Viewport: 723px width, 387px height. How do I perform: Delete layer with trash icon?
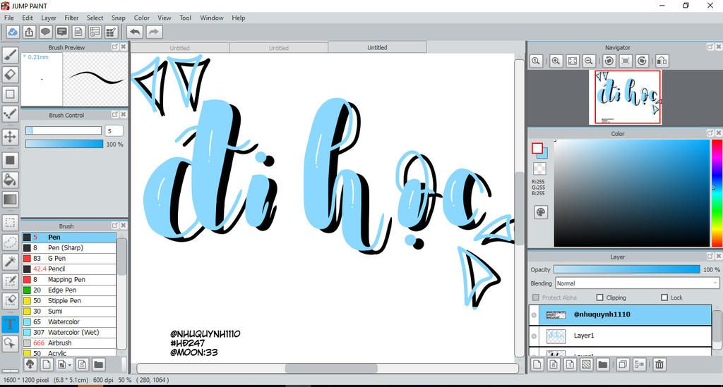(x=659, y=364)
